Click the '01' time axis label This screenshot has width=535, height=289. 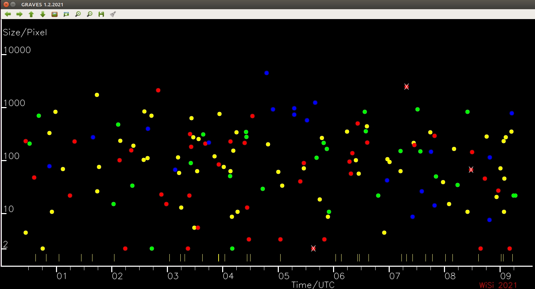(62, 276)
